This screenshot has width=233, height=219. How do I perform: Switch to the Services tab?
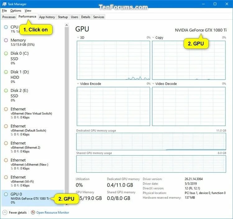pyautogui.click(x=99, y=17)
